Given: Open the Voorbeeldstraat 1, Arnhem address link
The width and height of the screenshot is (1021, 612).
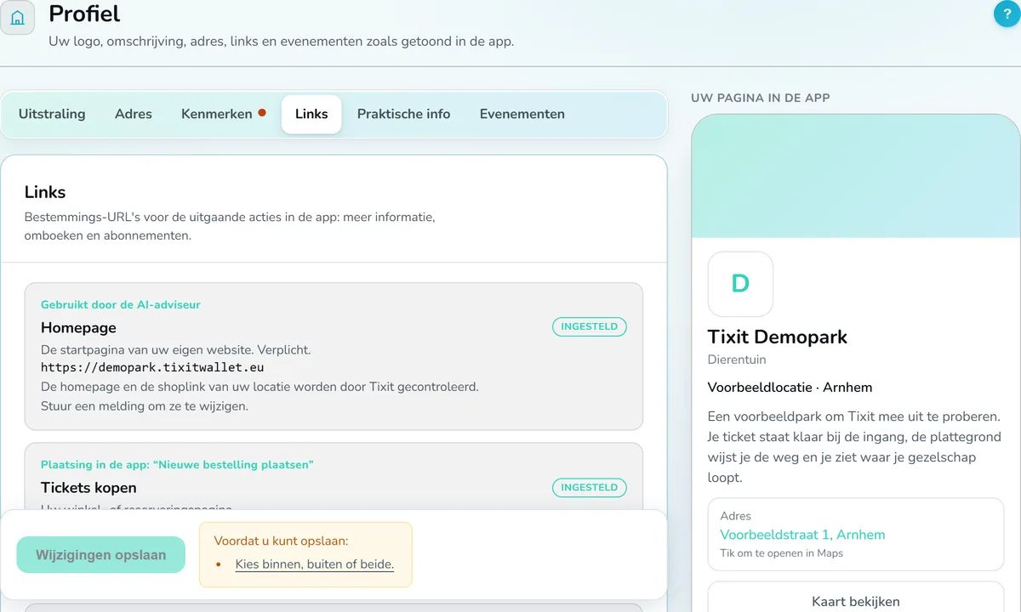Looking at the screenshot, I should (x=802, y=535).
